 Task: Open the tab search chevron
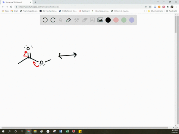click(x=158, y=2)
